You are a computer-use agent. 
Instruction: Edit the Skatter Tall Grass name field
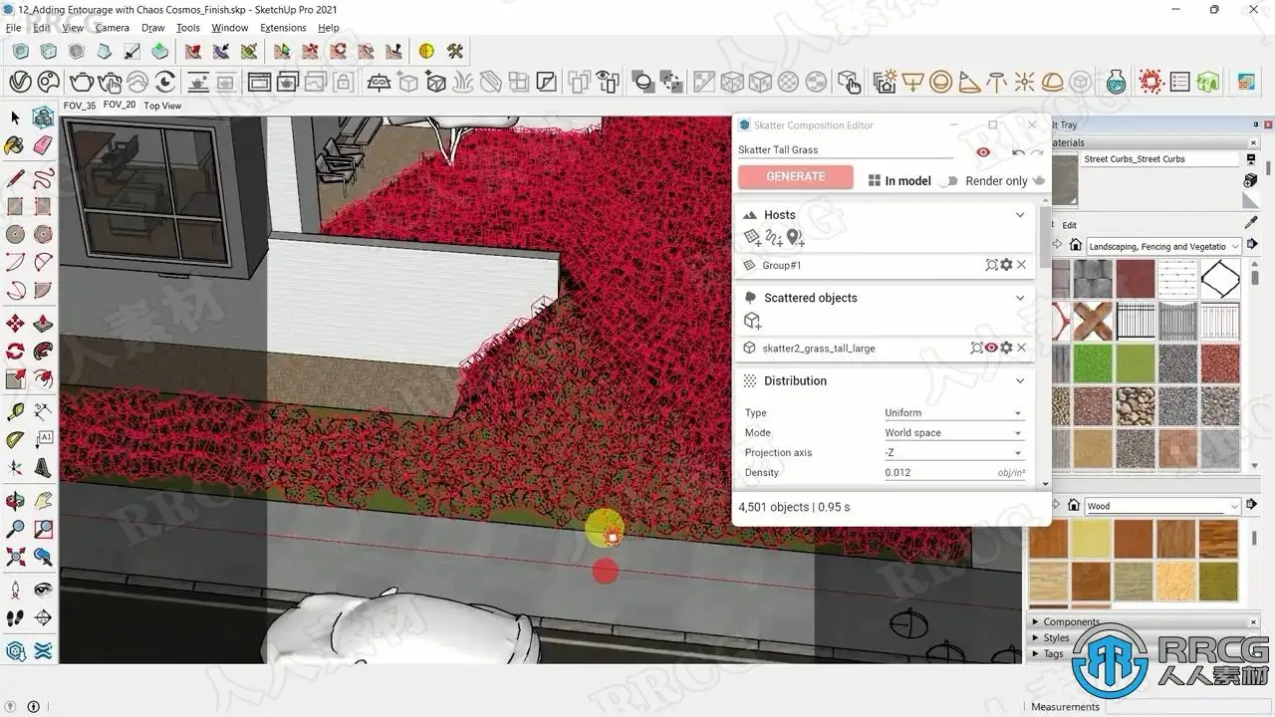pos(845,150)
